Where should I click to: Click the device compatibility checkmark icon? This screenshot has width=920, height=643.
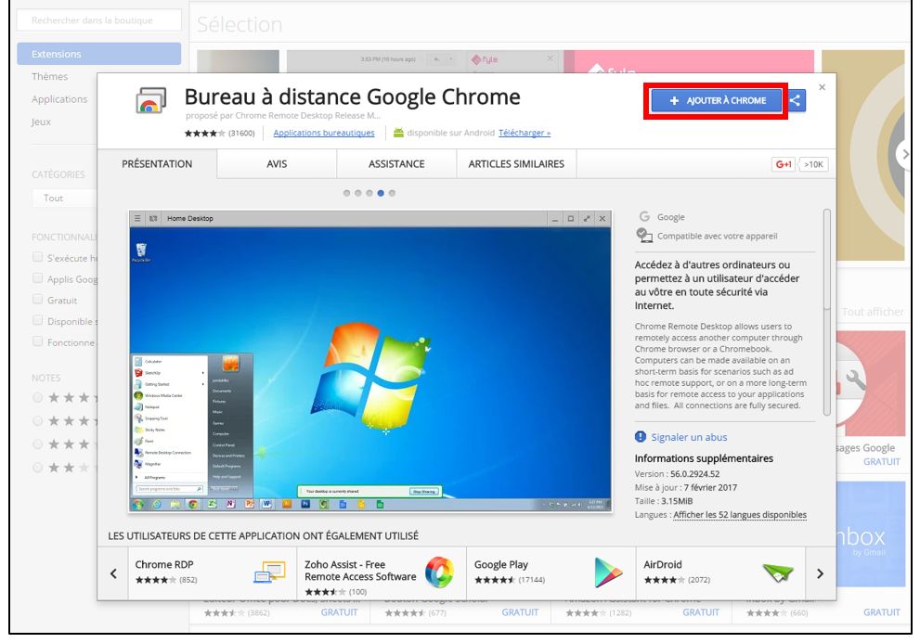point(643,236)
